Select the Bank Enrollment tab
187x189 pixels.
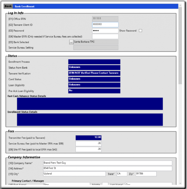click(x=26, y=6)
